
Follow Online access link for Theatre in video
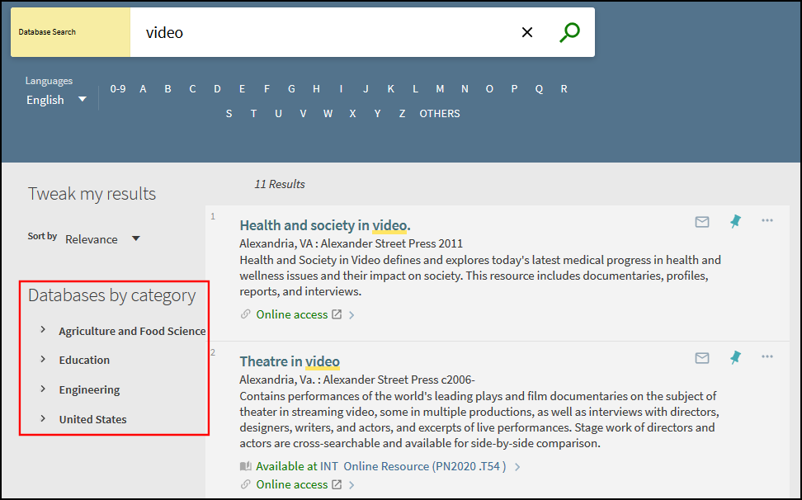[291, 484]
